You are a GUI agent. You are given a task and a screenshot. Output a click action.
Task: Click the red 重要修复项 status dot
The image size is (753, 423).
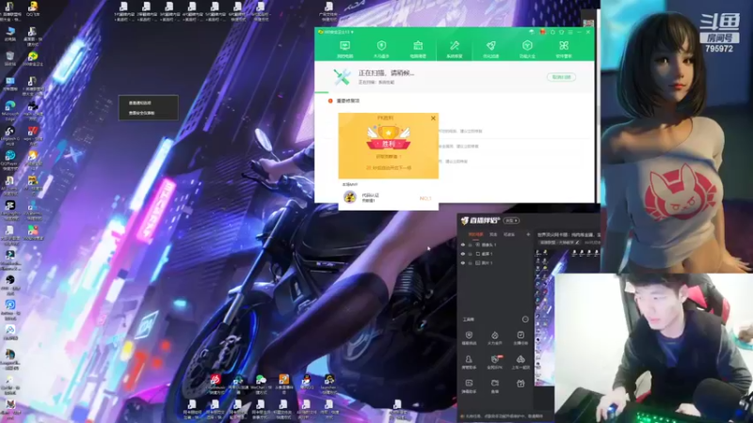[330, 101]
